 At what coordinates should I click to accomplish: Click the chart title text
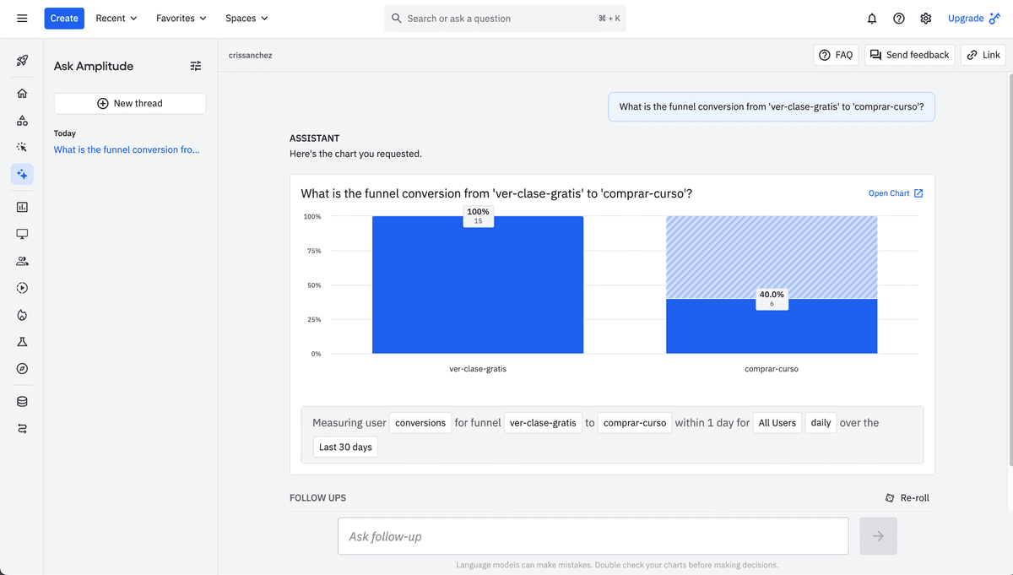coord(496,194)
